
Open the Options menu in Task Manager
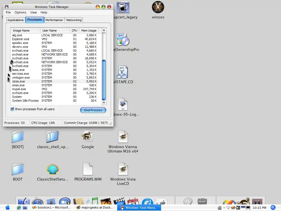20,12
